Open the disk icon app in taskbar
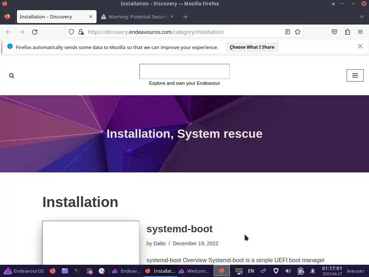Image resolution: width=369 pixels, height=277 pixels. tap(101, 271)
